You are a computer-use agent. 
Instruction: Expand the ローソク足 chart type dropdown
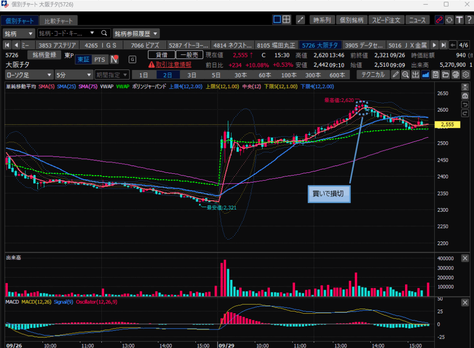(x=28, y=75)
